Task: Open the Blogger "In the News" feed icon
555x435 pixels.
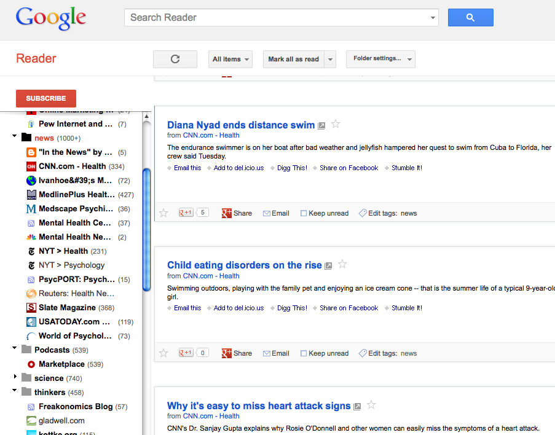Action: tap(31, 152)
